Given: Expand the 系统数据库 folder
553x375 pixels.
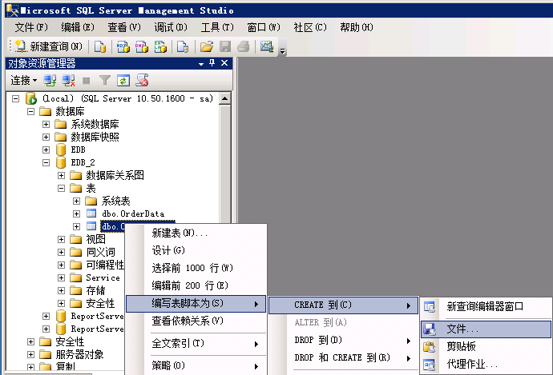Looking at the screenshot, I should [x=46, y=124].
